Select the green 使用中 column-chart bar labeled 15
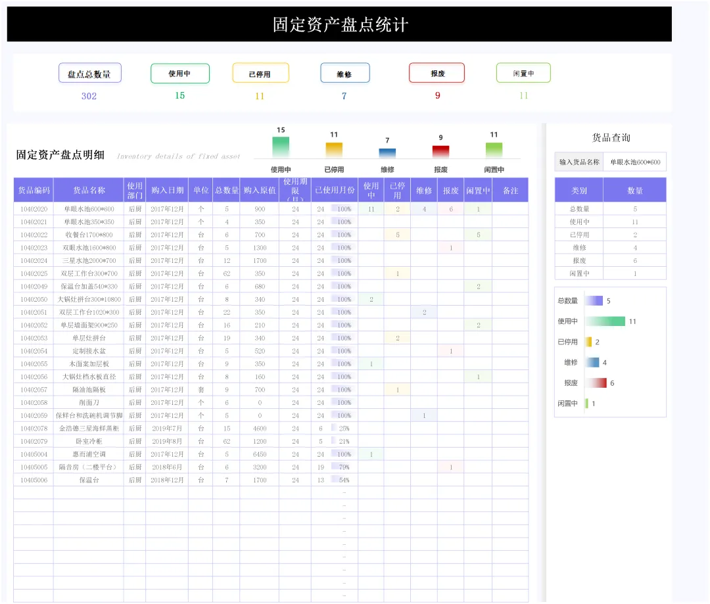 pyautogui.click(x=281, y=148)
